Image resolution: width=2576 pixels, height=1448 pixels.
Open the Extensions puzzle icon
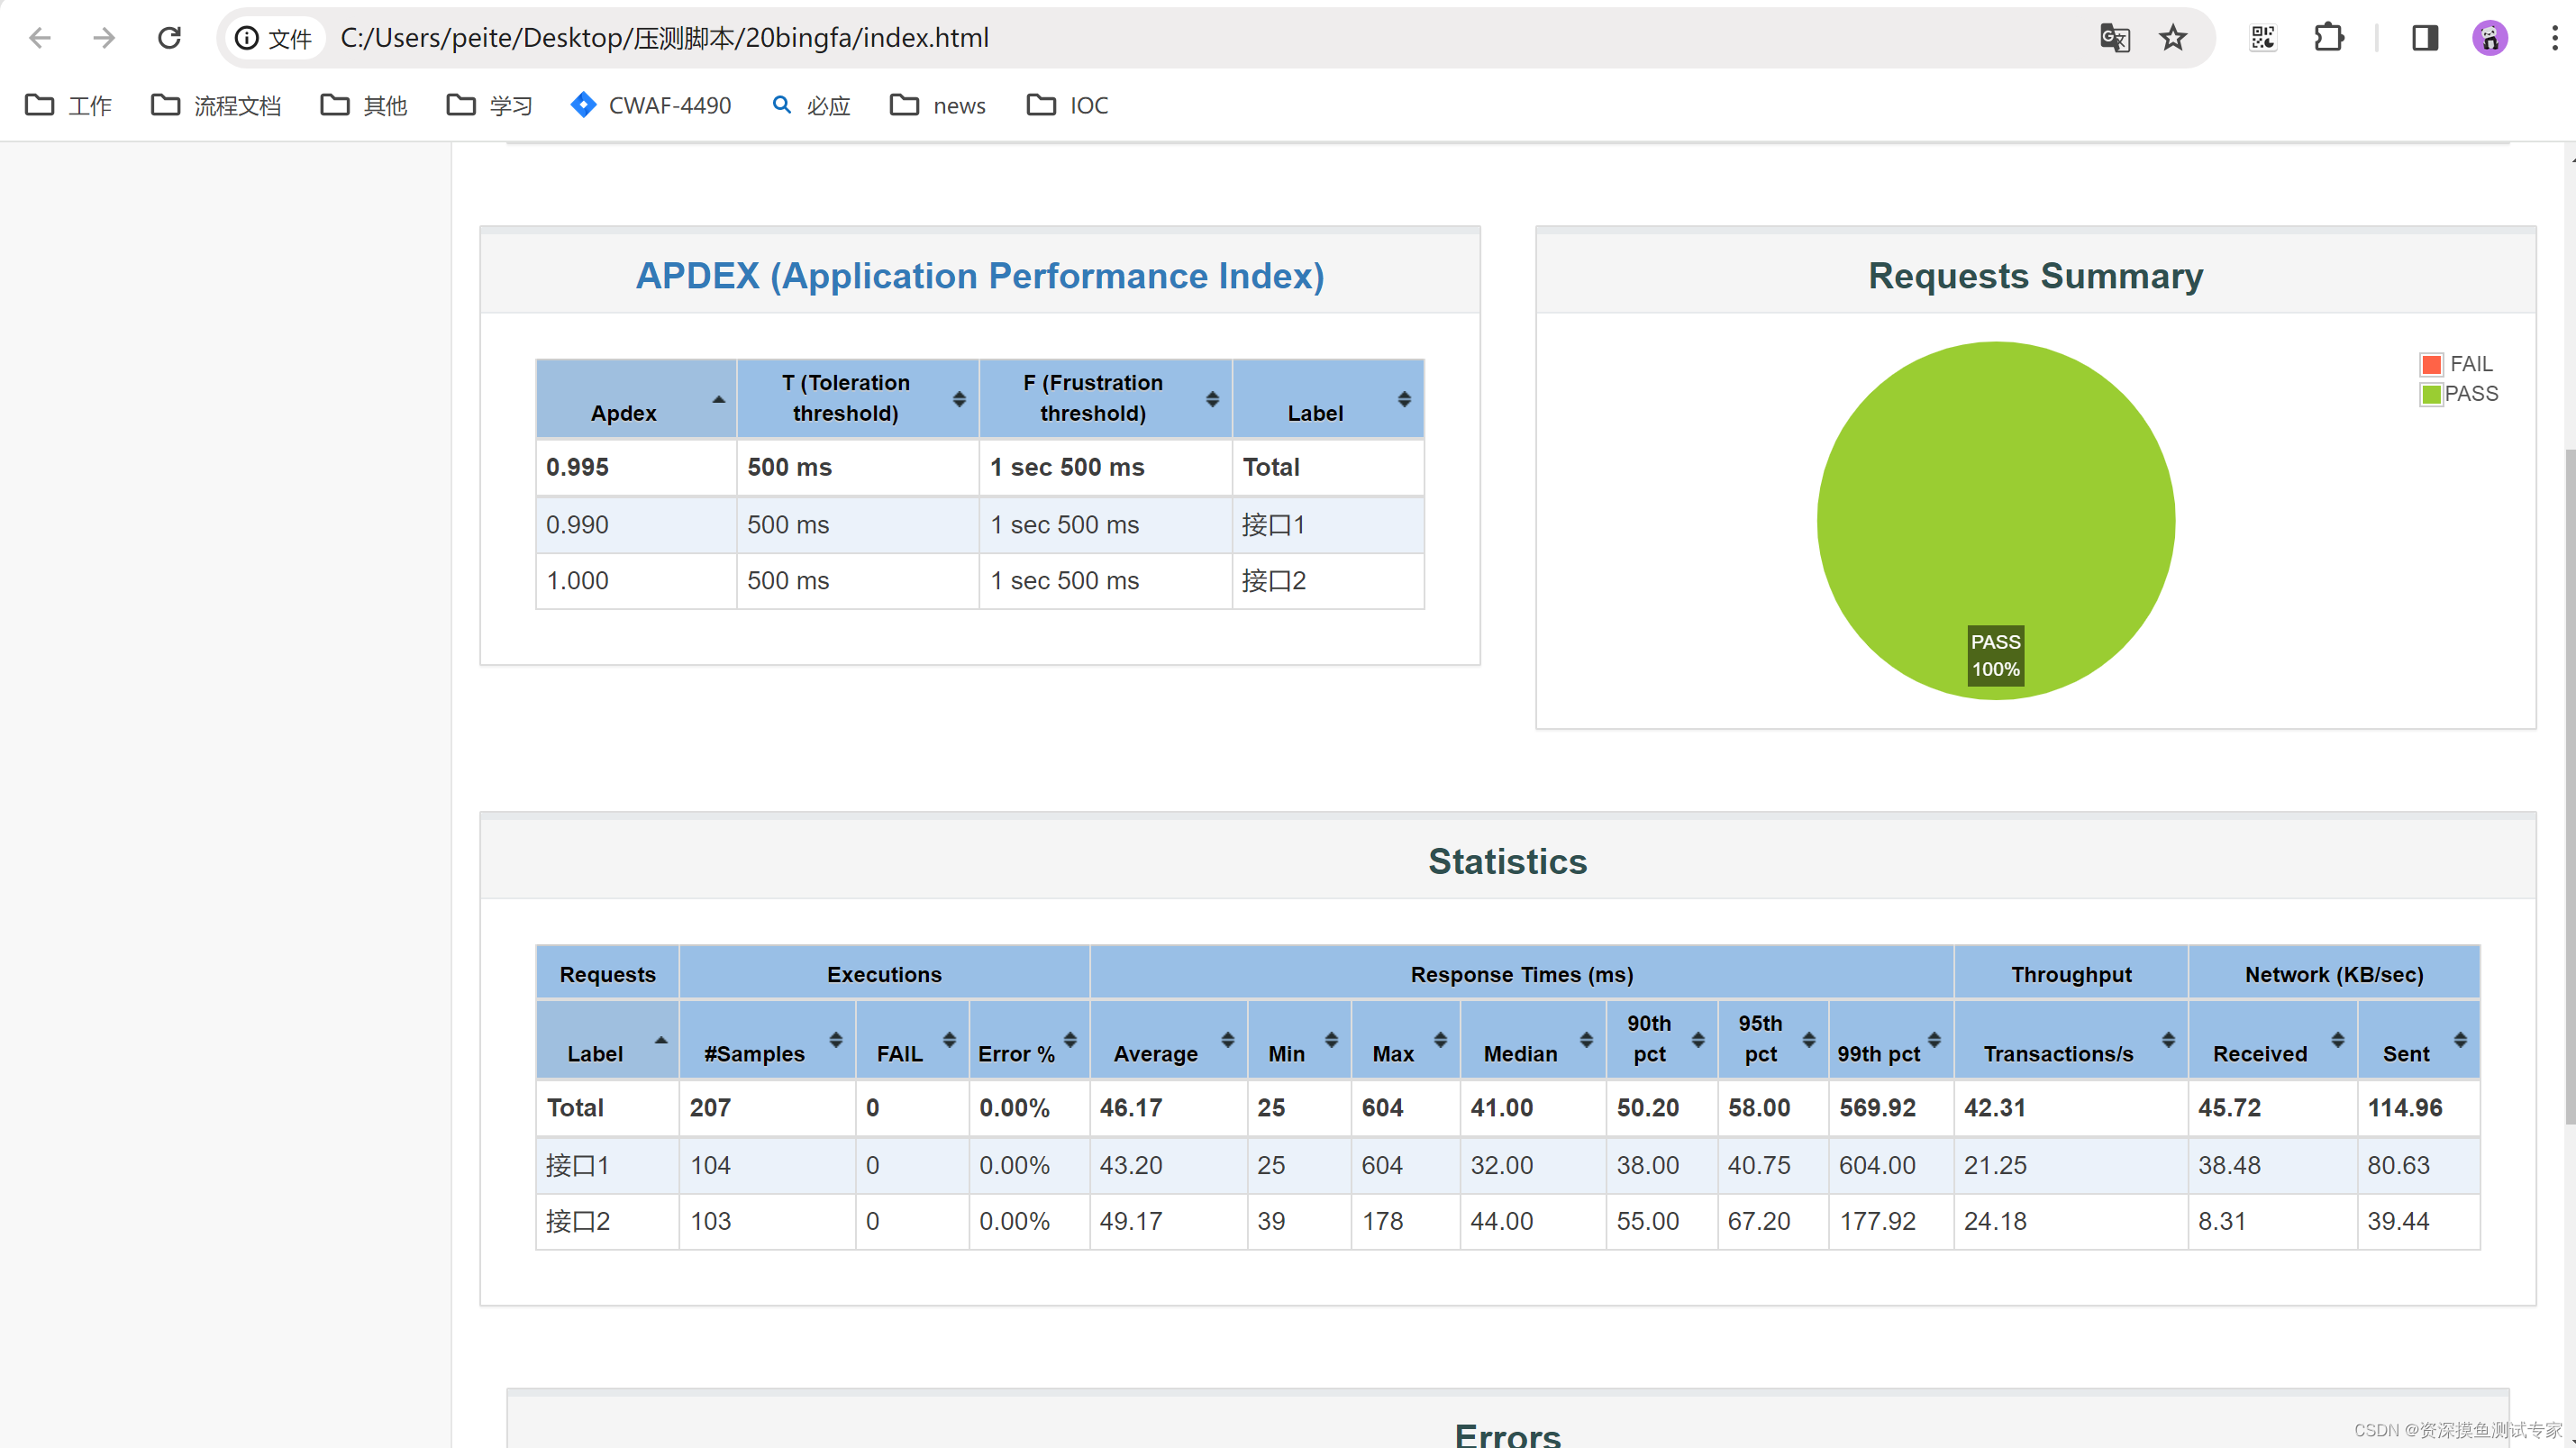2329,38
